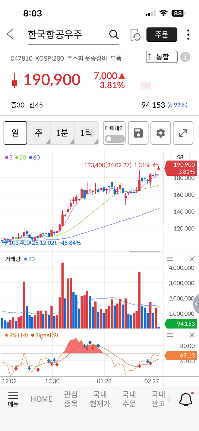Tap the 신45 credit label
Image resolution: width=199 pixels, height=431 pixels.
point(36,105)
